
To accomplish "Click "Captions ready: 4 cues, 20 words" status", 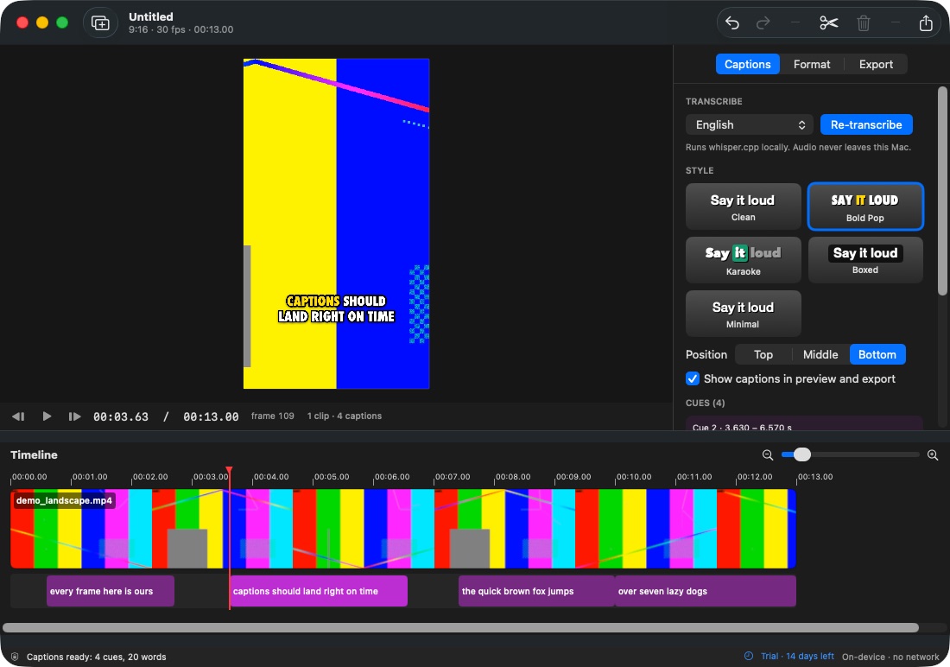I will (97, 657).
